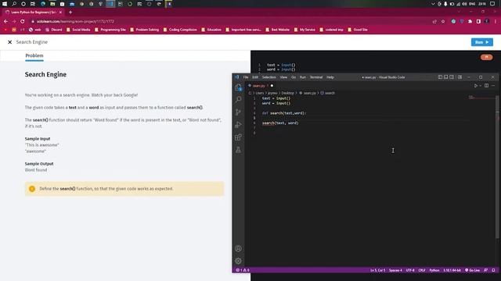Open errors and warnings status item
Viewport: 501px width, 281px height.
pos(243,270)
